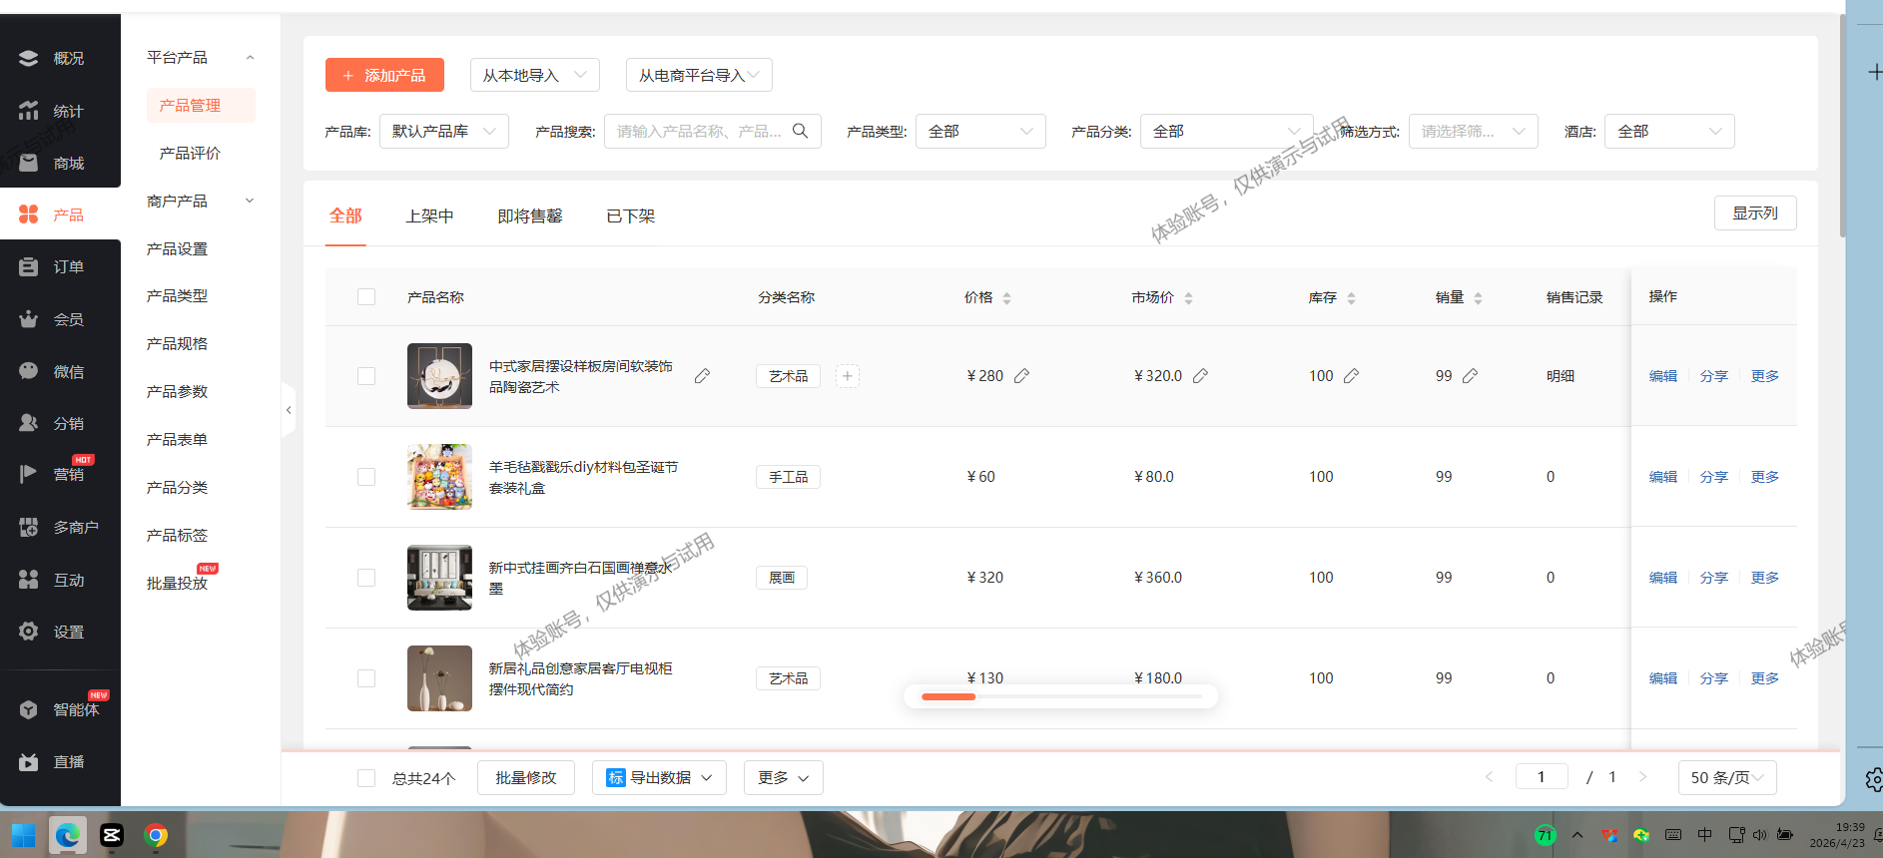Viewport: 1883px width, 858px height.
Task: Open the 50 条/页 page size dropdown
Action: point(1727,777)
